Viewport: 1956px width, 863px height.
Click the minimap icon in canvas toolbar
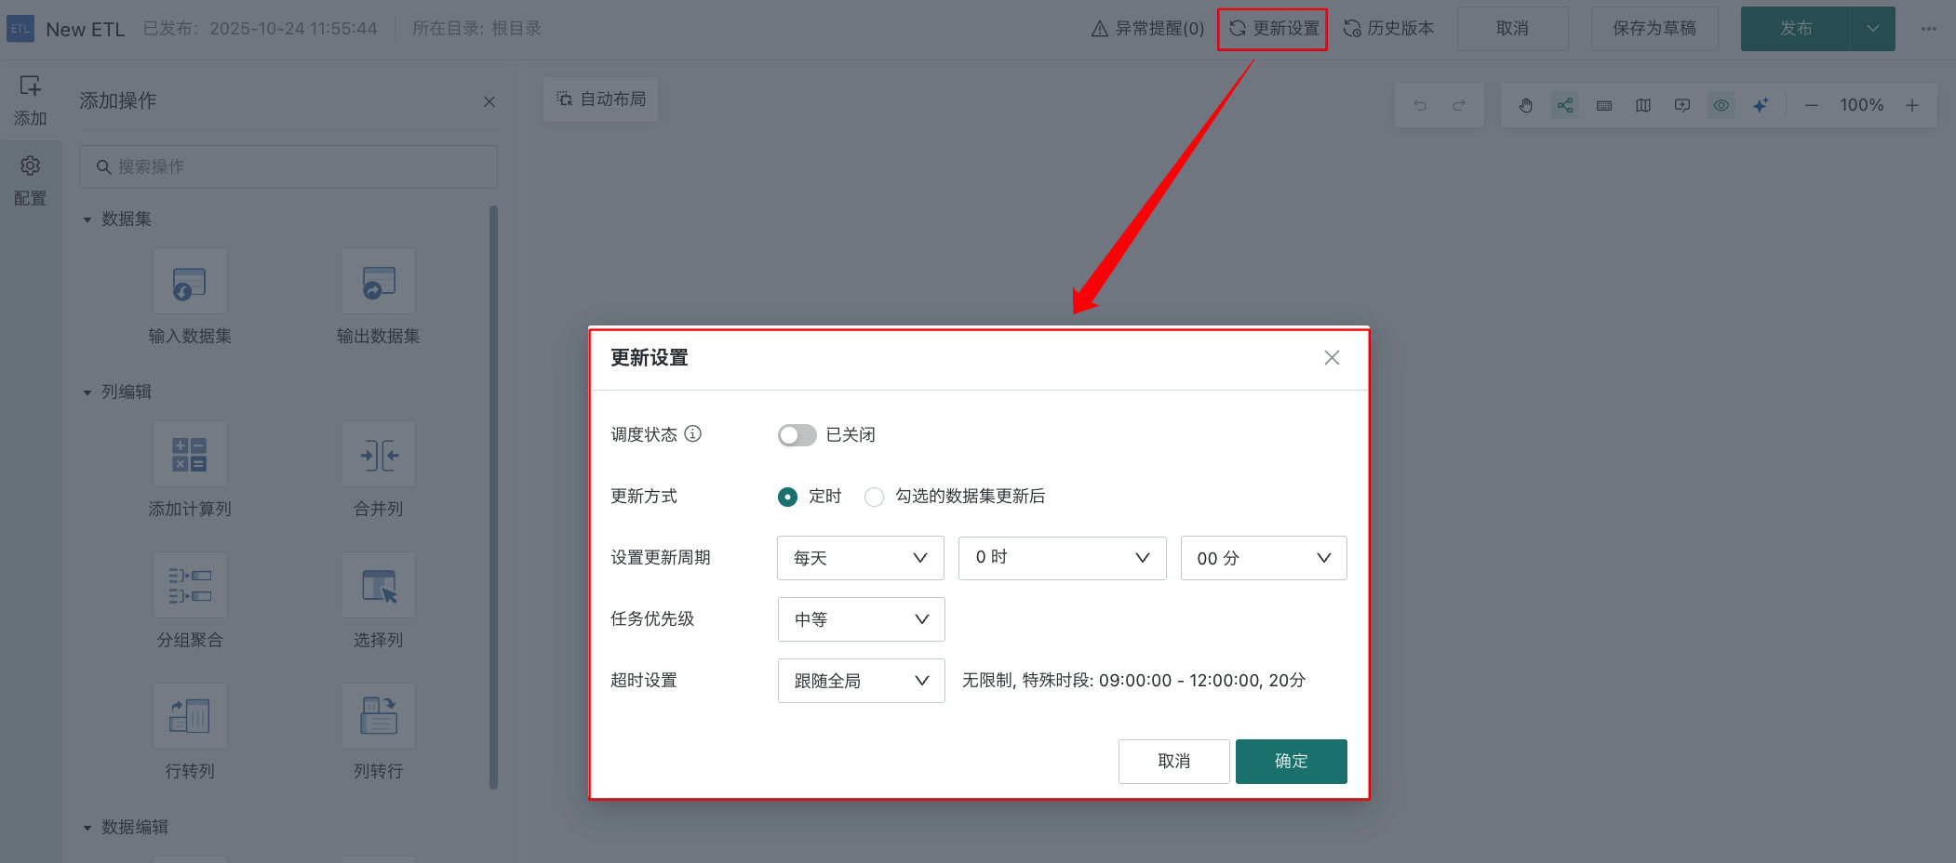1643,105
